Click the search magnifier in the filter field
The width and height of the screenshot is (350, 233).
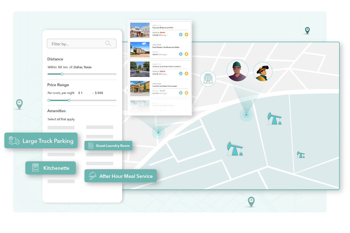[x=108, y=43]
